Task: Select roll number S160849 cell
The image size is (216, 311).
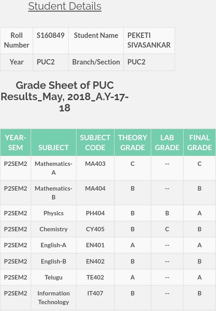Action: (51, 40)
